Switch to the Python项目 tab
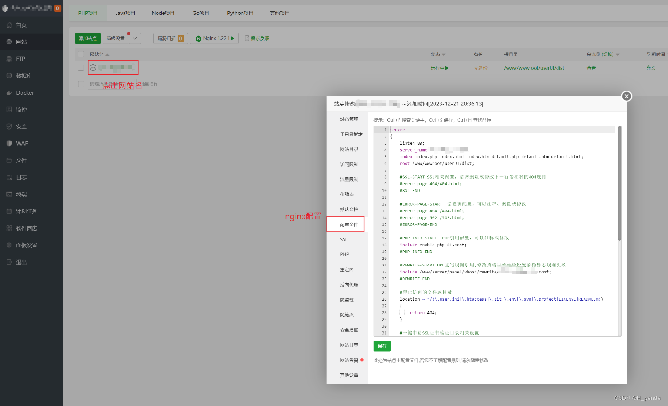This screenshot has width=668, height=406. pyautogui.click(x=241, y=13)
